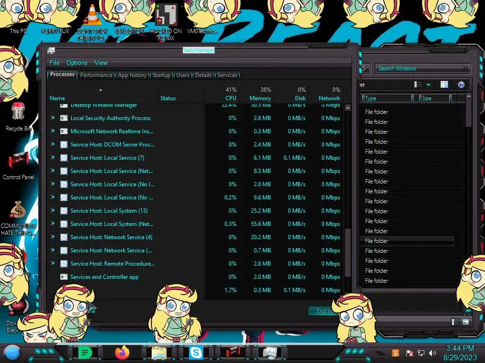The width and height of the screenshot is (485, 363).
Task: Expand Local Security Authority Process row
Action: tap(53, 118)
